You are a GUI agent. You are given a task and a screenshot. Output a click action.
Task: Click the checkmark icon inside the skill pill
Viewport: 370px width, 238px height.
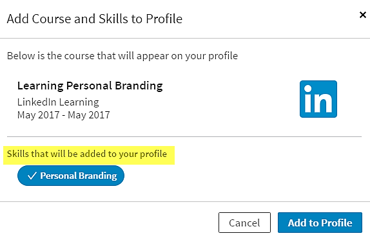coord(32,176)
